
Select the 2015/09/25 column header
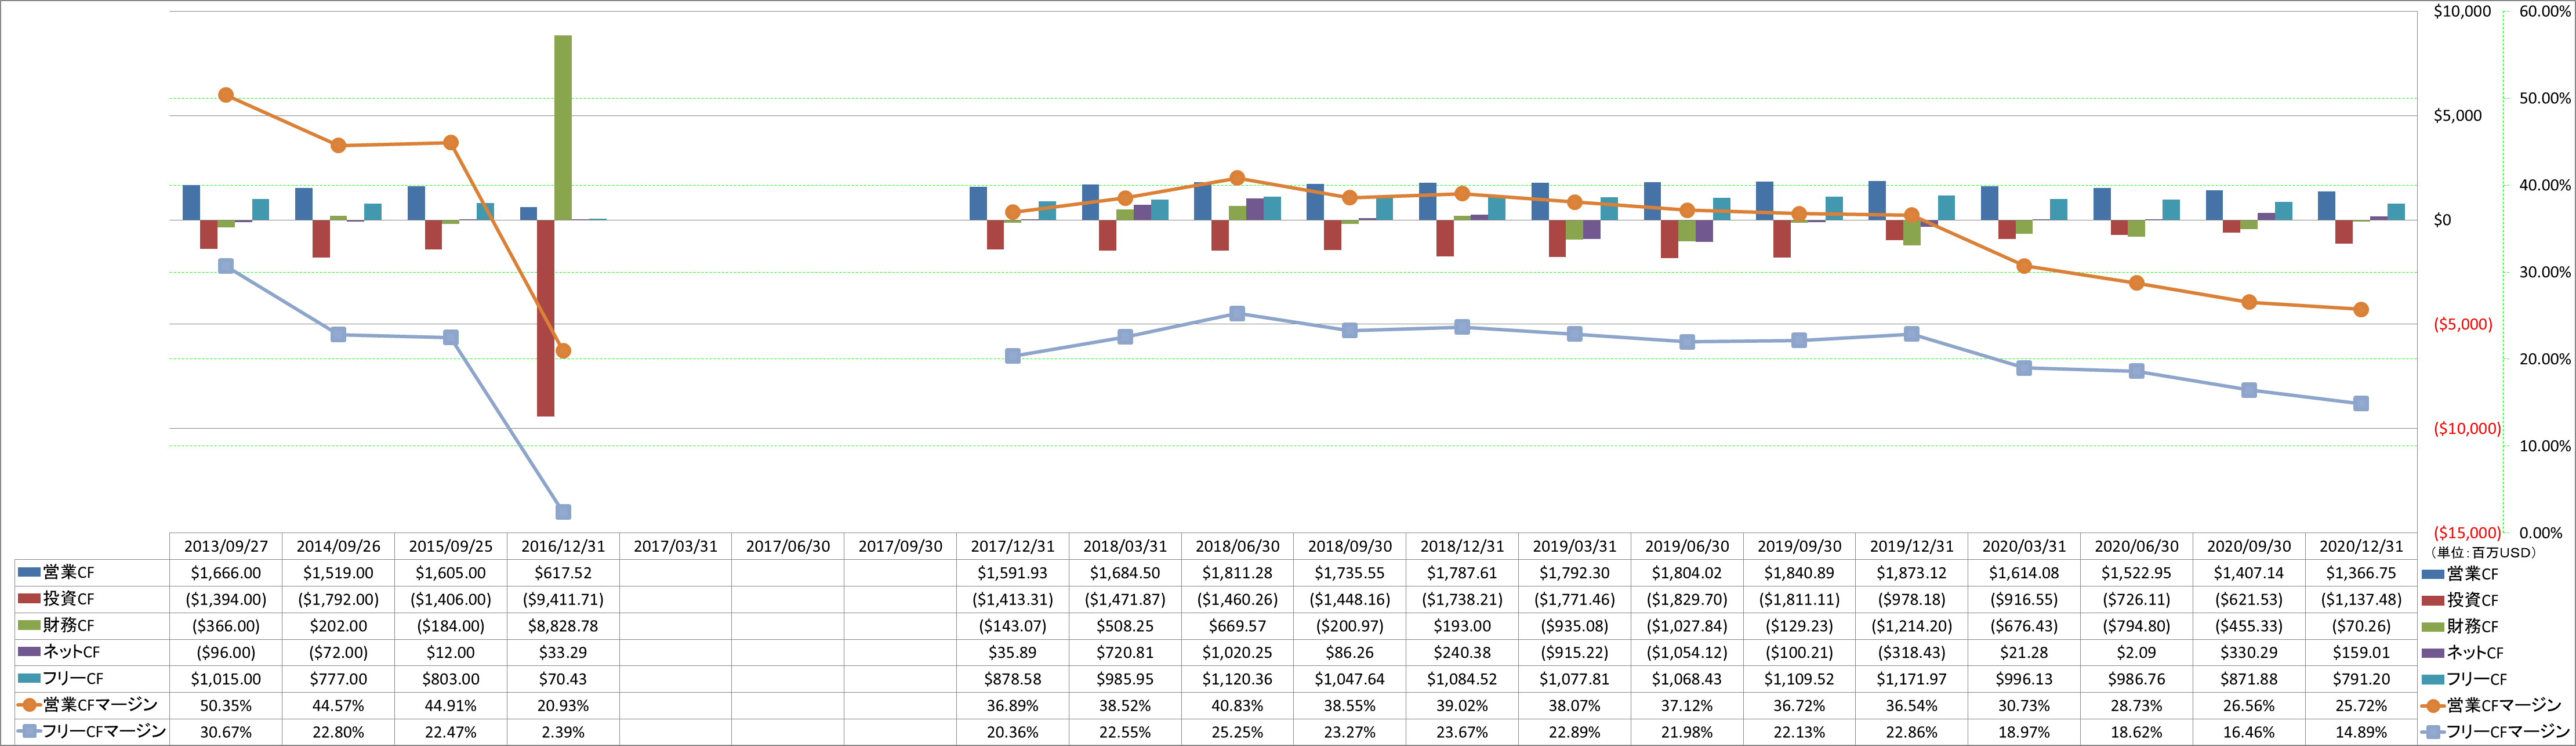[451, 546]
